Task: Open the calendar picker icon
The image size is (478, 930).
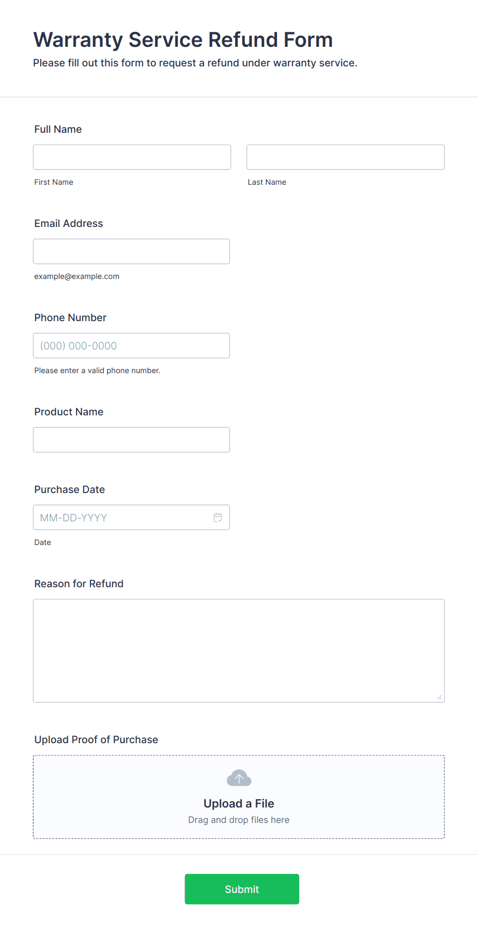Action: [x=218, y=517]
